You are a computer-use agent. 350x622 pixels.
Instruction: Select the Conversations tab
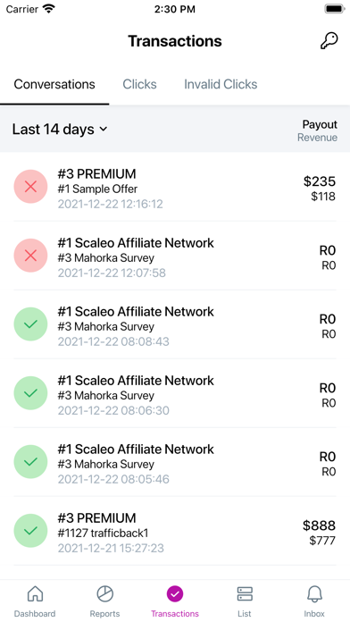pos(54,84)
